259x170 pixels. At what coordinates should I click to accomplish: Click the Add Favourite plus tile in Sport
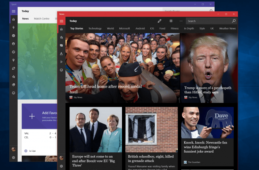(x=40, y=116)
